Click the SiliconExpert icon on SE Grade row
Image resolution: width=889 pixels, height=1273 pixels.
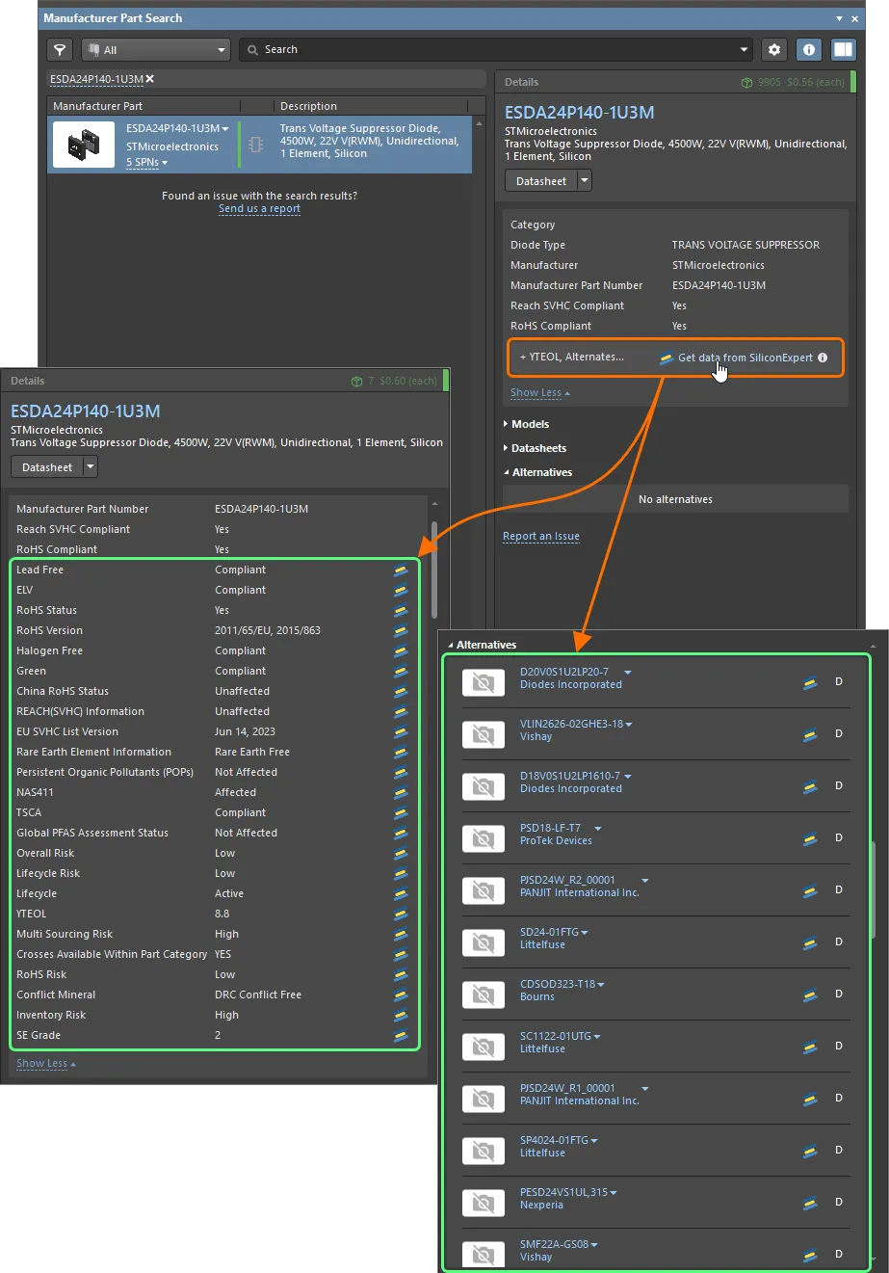[x=401, y=1035]
